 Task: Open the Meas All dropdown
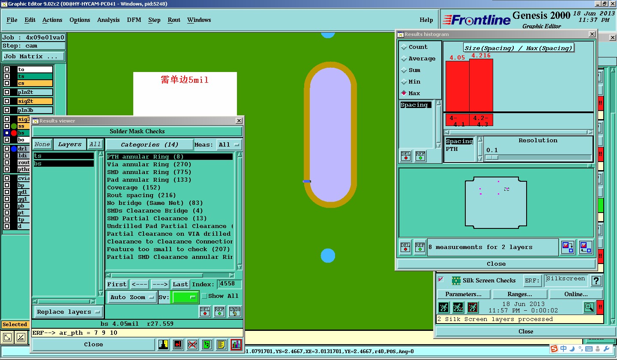pos(229,145)
